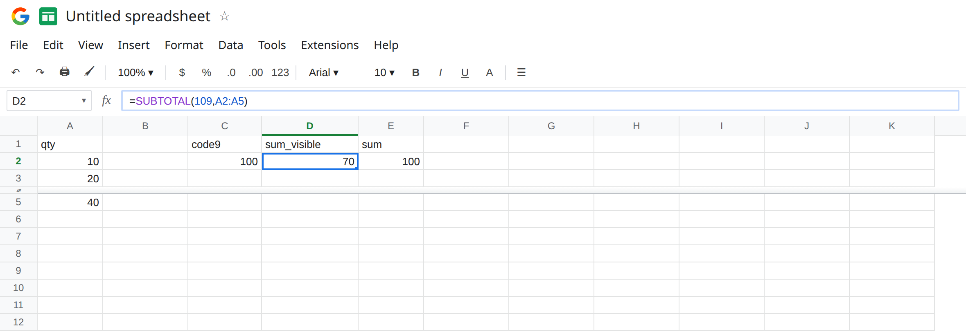Open the Edit menu

pos(53,45)
